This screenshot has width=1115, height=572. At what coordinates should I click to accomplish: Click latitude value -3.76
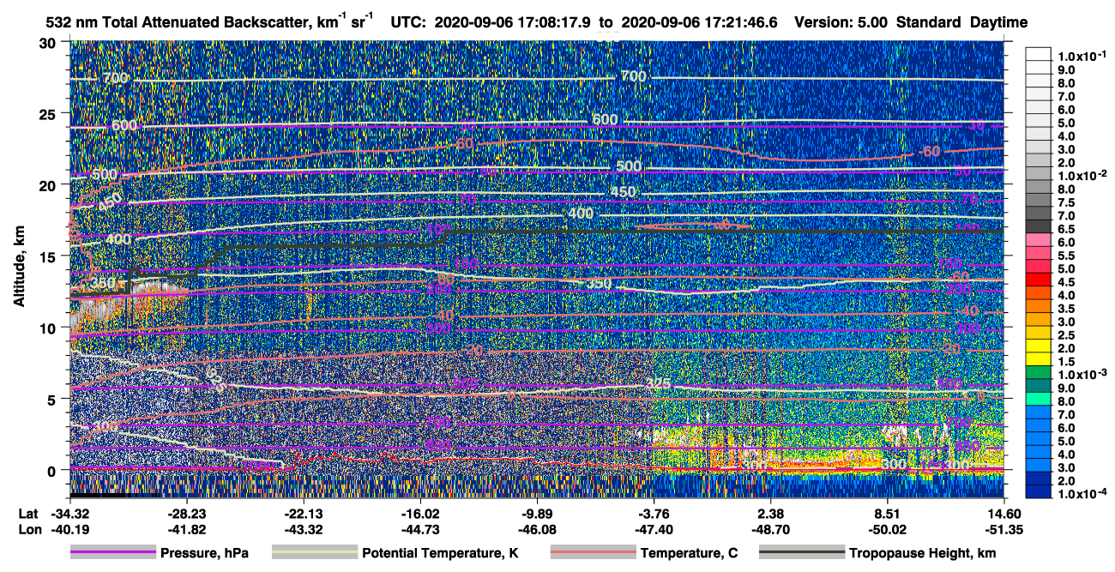pos(654,515)
